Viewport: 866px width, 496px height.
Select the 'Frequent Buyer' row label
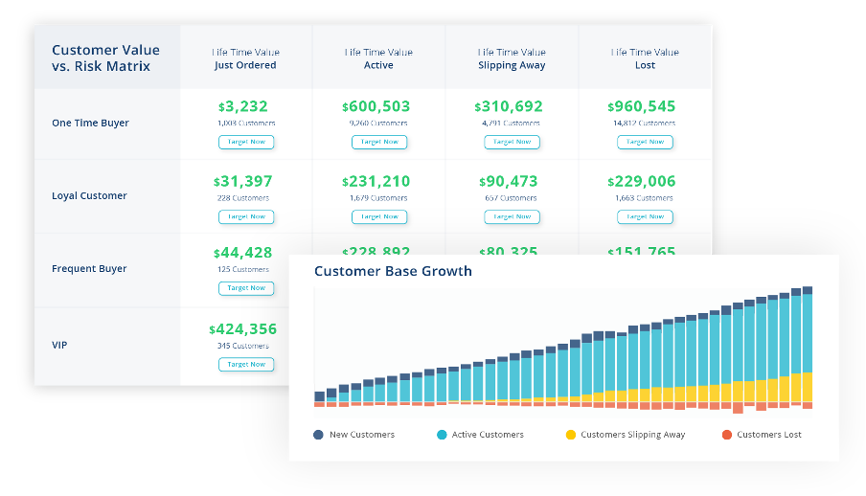[89, 268]
